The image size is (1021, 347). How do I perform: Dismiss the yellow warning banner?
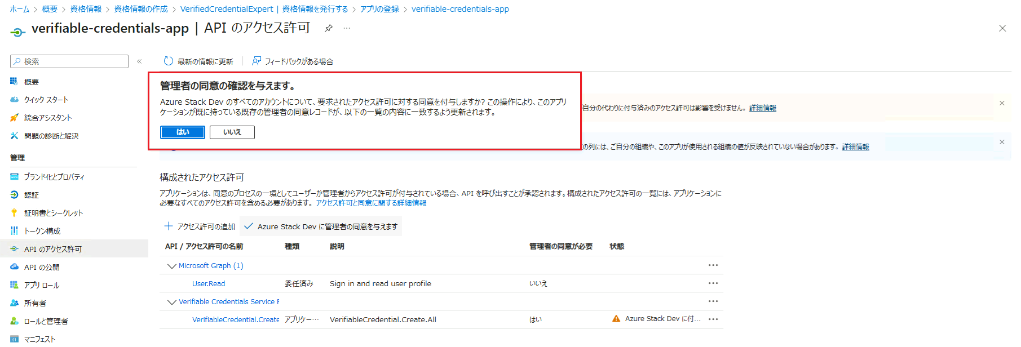1002,103
